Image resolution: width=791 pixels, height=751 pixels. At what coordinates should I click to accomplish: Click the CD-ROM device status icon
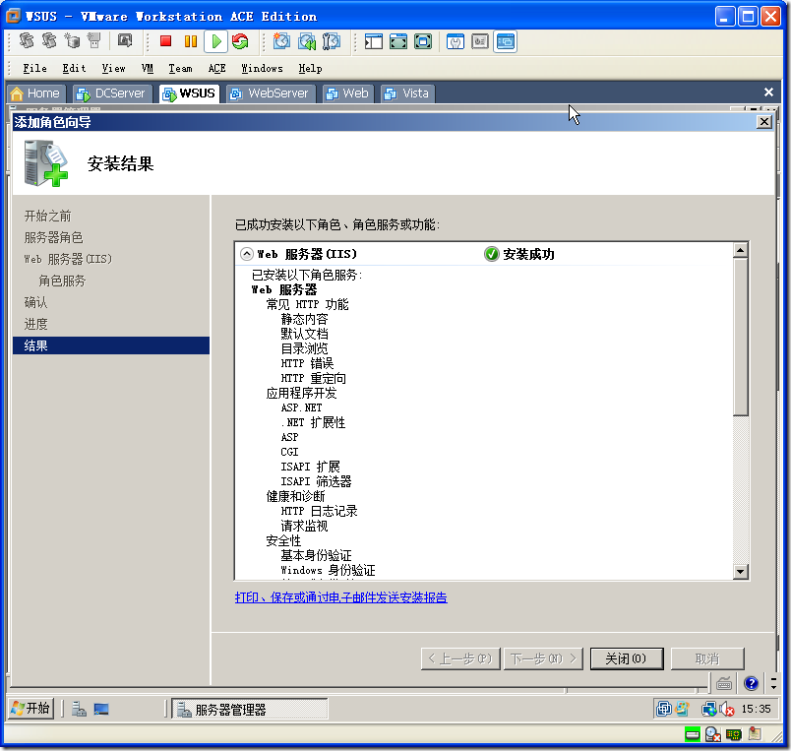[x=713, y=734]
